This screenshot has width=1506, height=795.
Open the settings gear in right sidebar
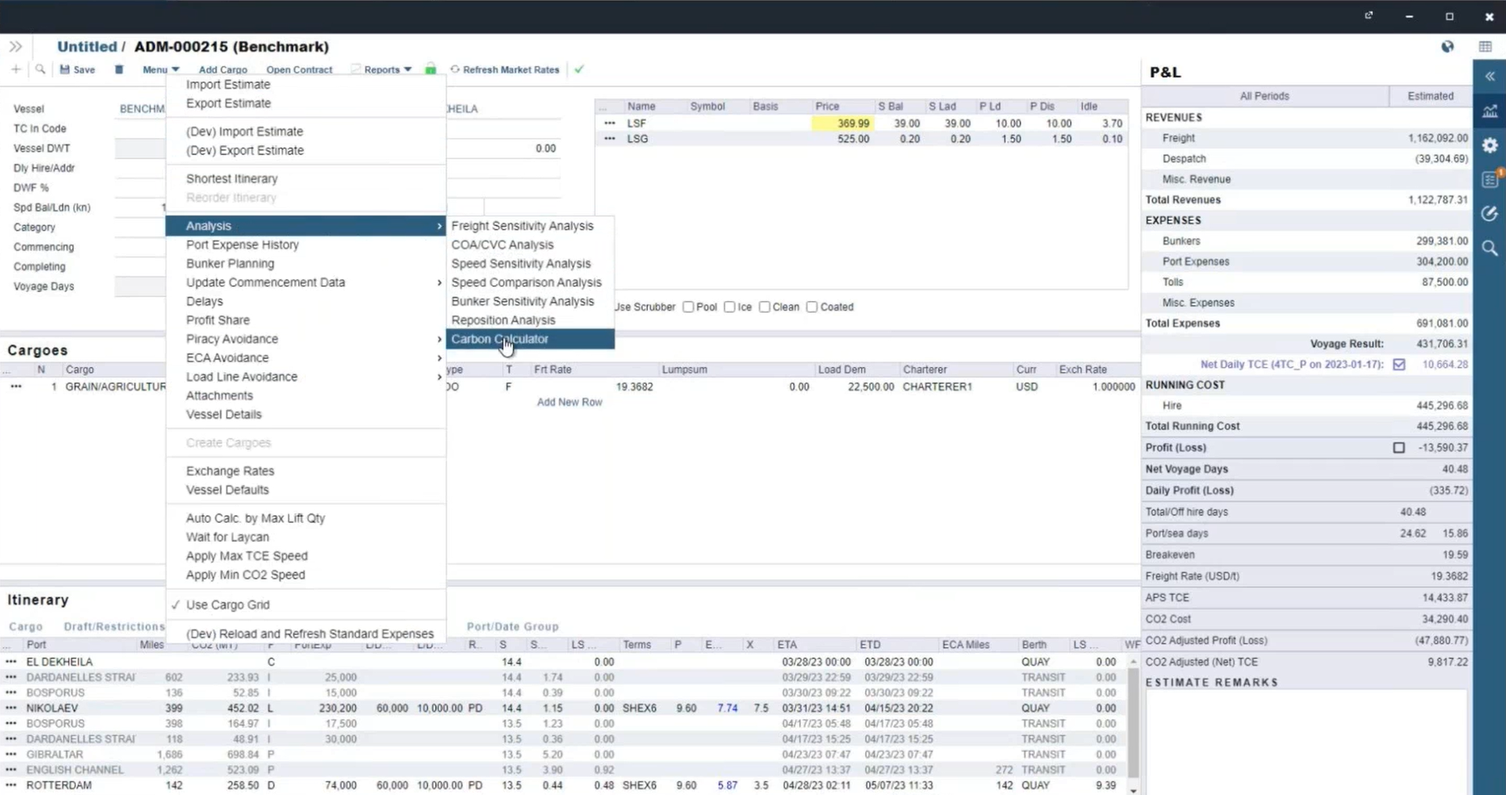pyautogui.click(x=1490, y=146)
